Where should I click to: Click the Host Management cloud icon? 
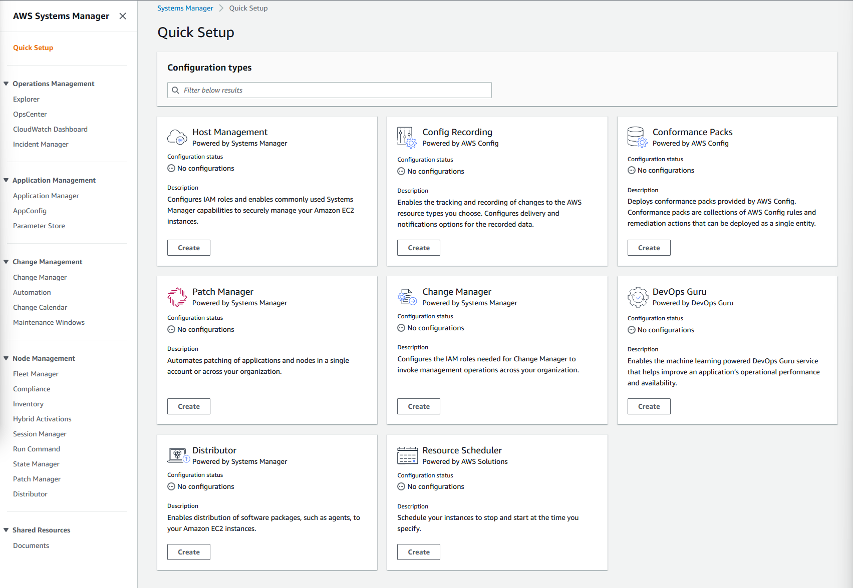click(x=177, y=137)
